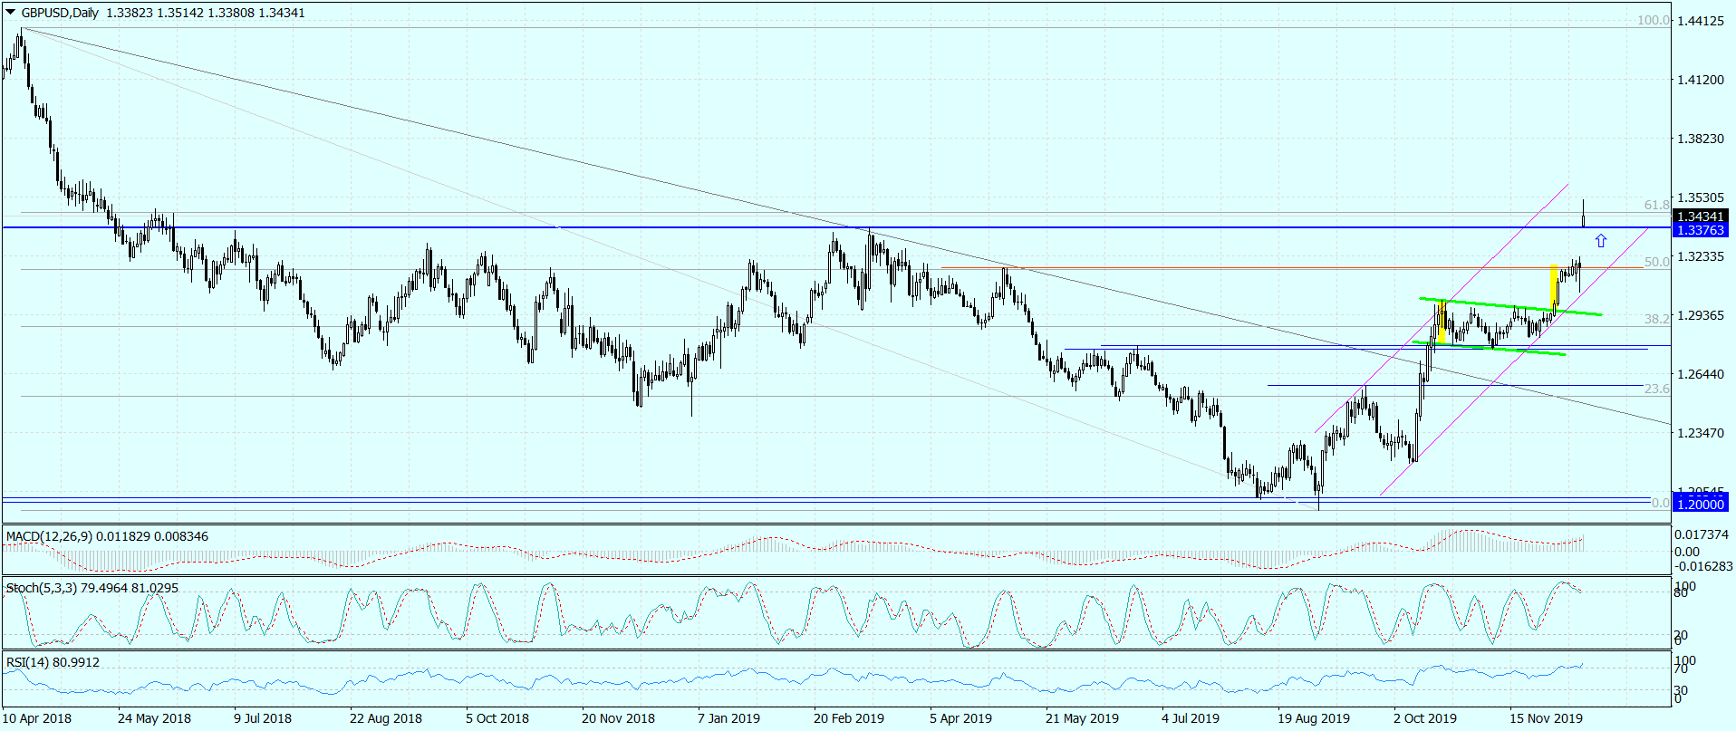Image resolution: width=1736 pixels, height=731 pixels.
Task: Click price axis label 1.38230
Action: pos(1701,139)
